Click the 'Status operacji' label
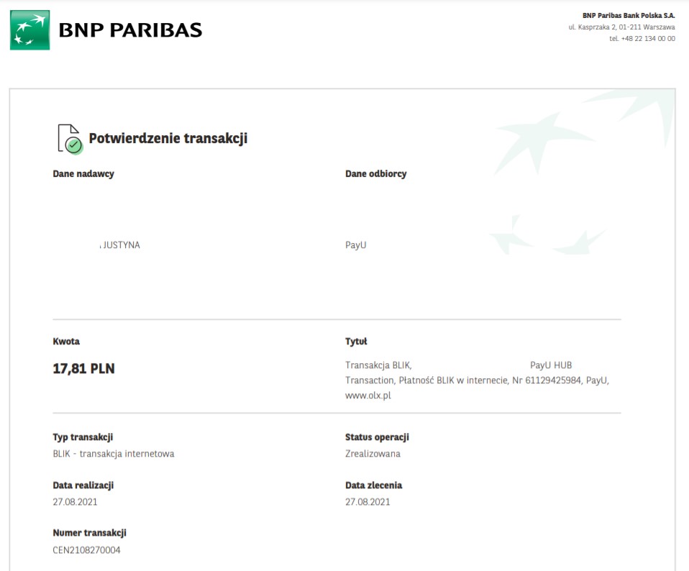The width and height of the screenshot is (689, 571). coord(377,437)
